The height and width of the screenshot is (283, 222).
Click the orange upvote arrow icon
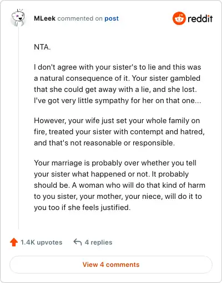(x=14, y=242)
